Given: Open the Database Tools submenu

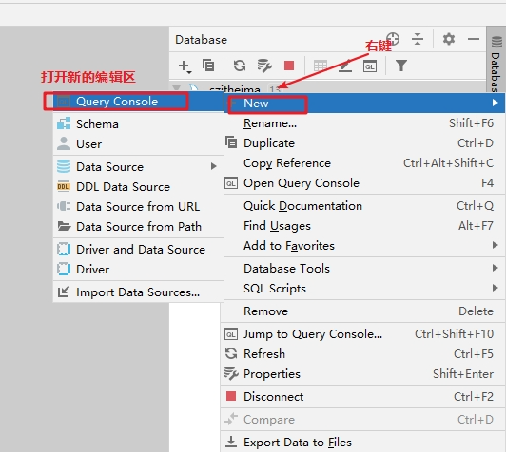Looking at the screenshot, I should coord(364,269).
